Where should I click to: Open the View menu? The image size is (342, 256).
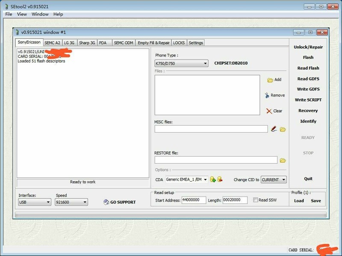coord(22,14)
